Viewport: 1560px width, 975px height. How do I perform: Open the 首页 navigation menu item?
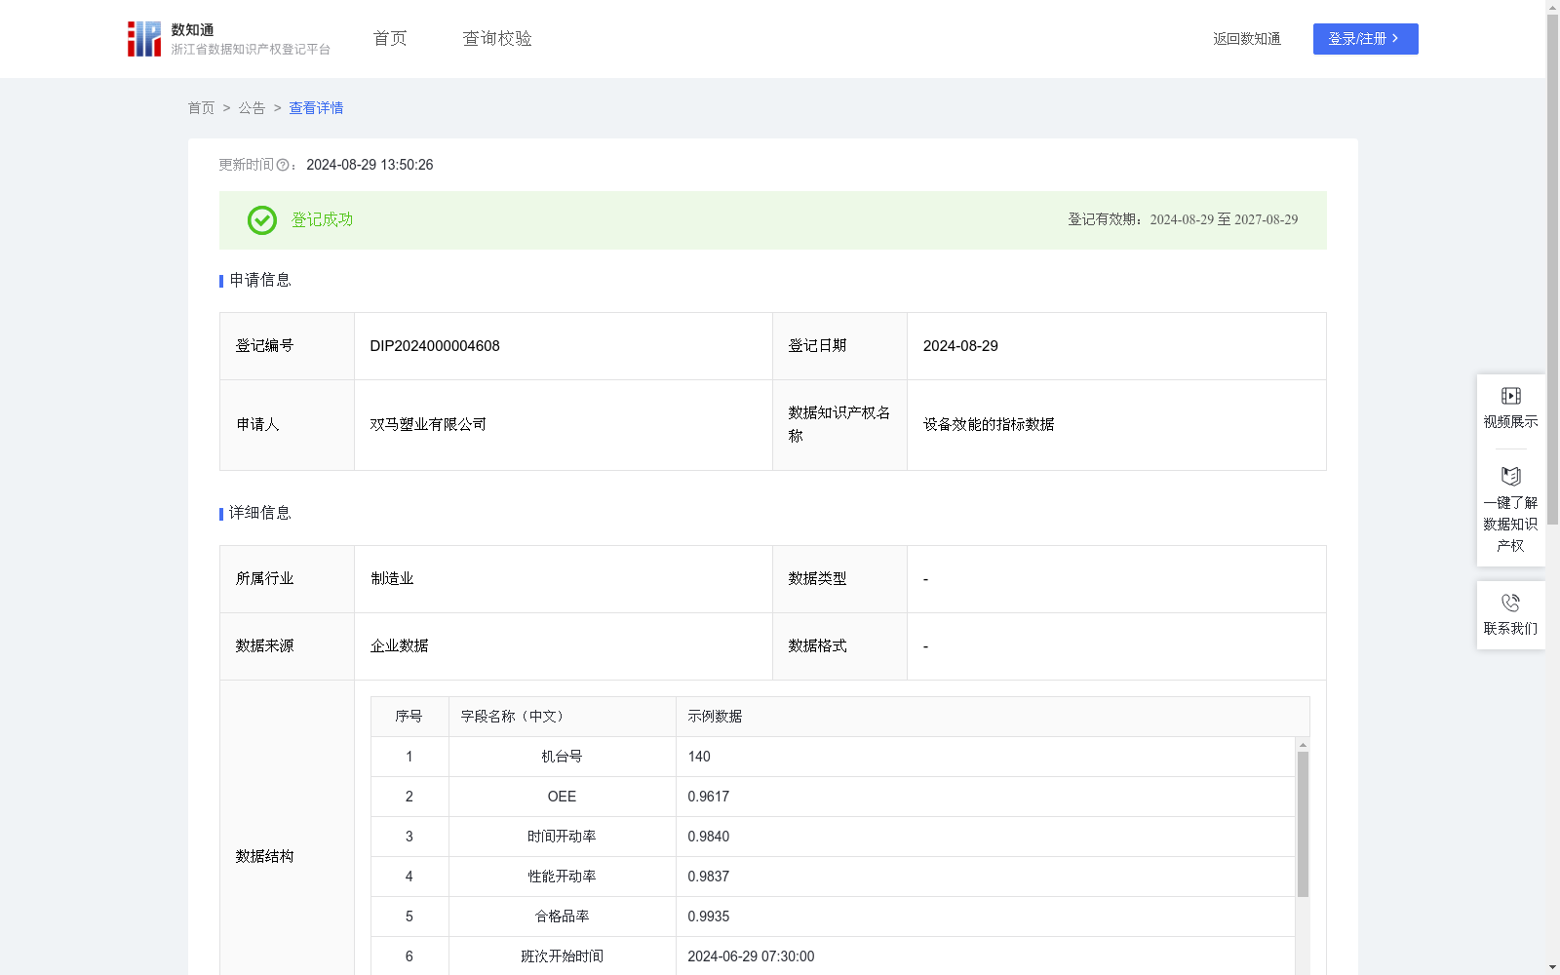pos(390,39)
